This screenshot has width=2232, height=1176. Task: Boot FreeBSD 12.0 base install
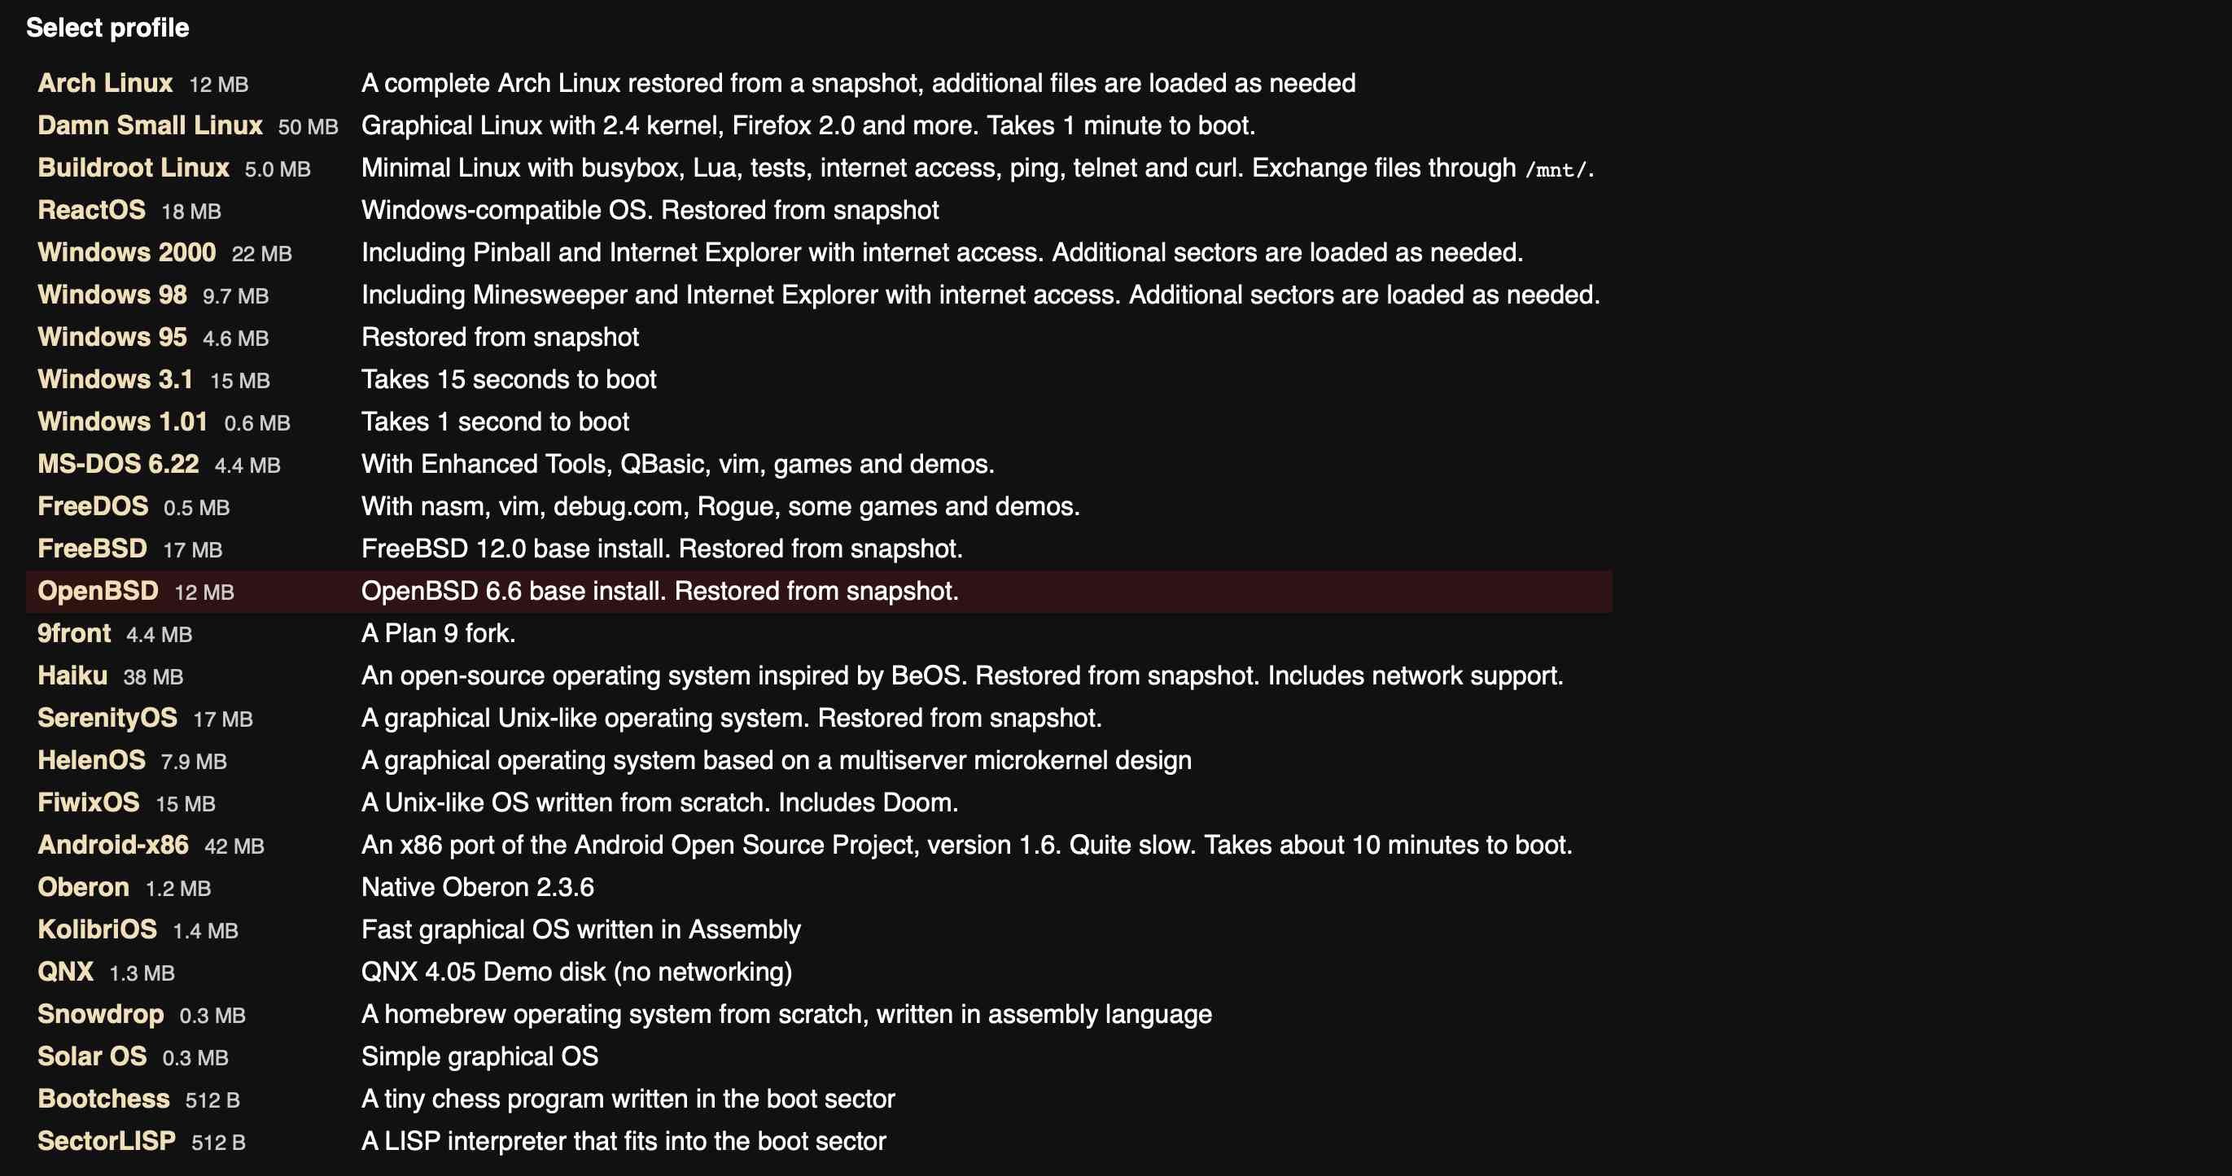point(92,549)
